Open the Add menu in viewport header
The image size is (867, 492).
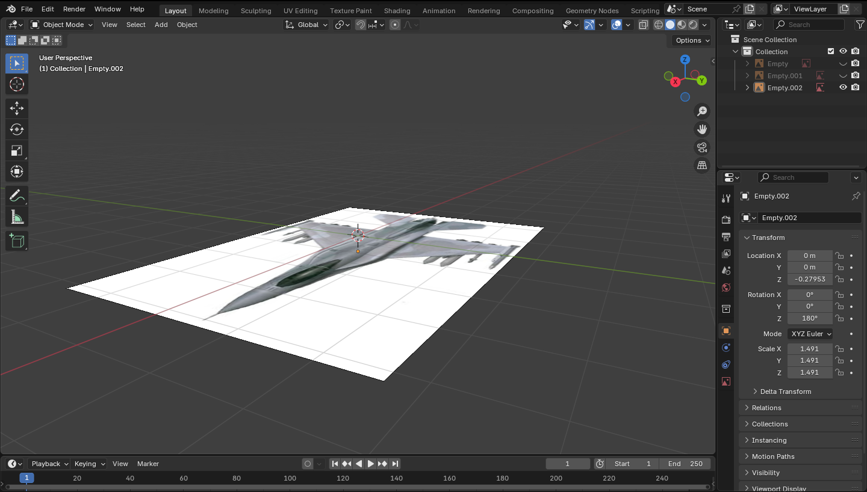tap(161, 25)
